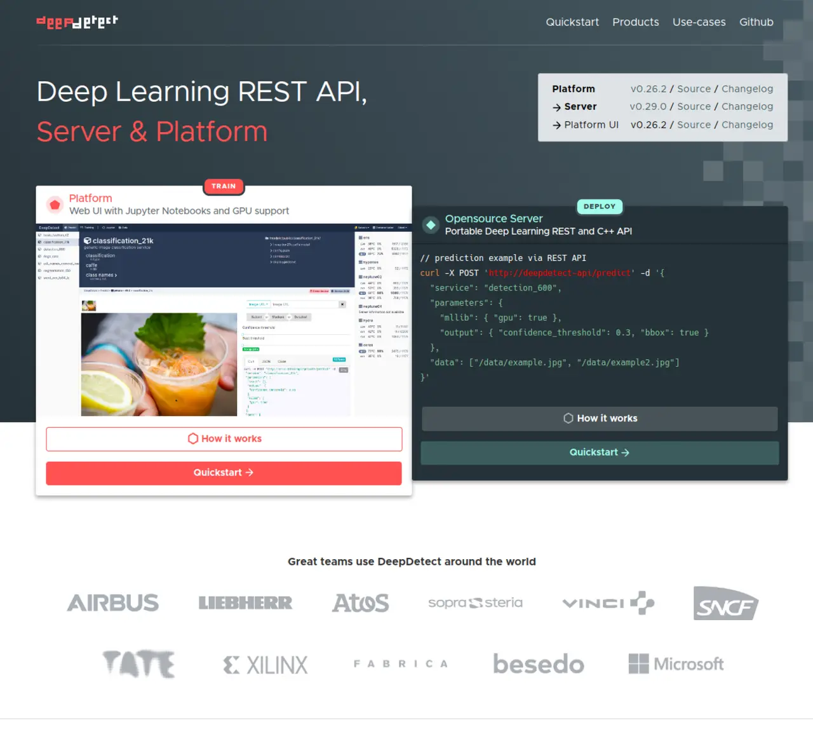Open Server v0.29.0 Source link
The image size is (813, 732).
[x=694, y=107]
